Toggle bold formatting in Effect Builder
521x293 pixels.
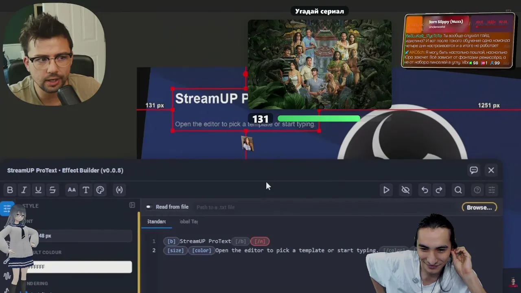pos(10,190)
